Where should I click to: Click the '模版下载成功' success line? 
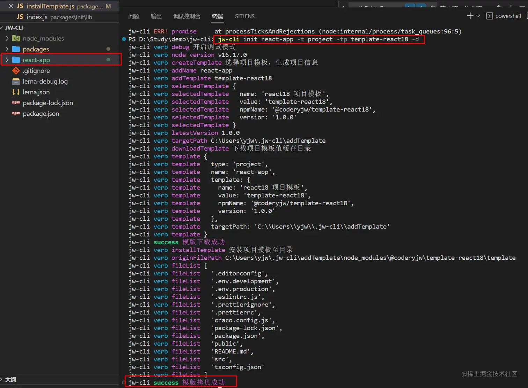tap(177, 242)
